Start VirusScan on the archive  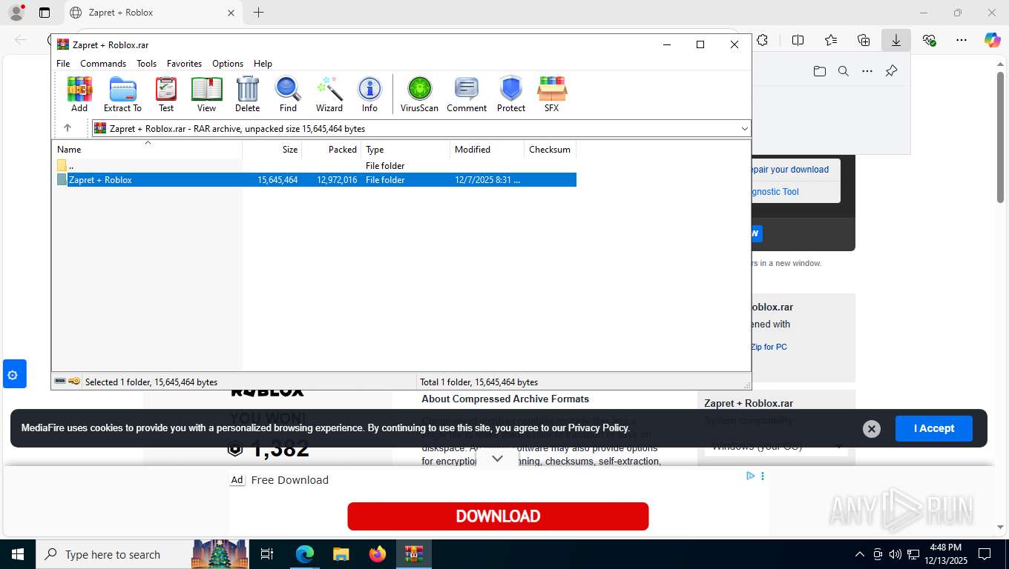coord(419,94)
